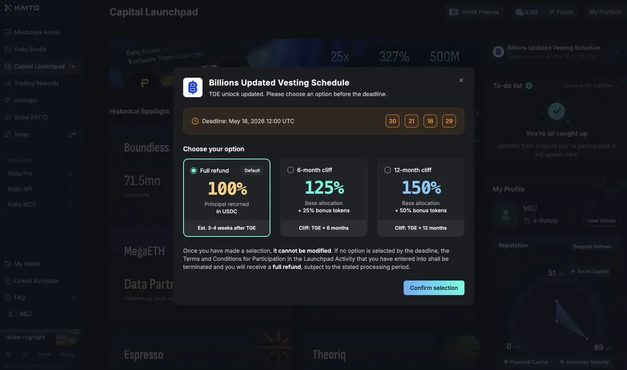Click the X social icon in footer

8,354
